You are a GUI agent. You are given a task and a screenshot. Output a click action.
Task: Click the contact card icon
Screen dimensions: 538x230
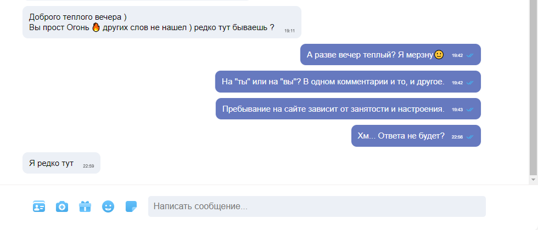[x=39, y=206]
